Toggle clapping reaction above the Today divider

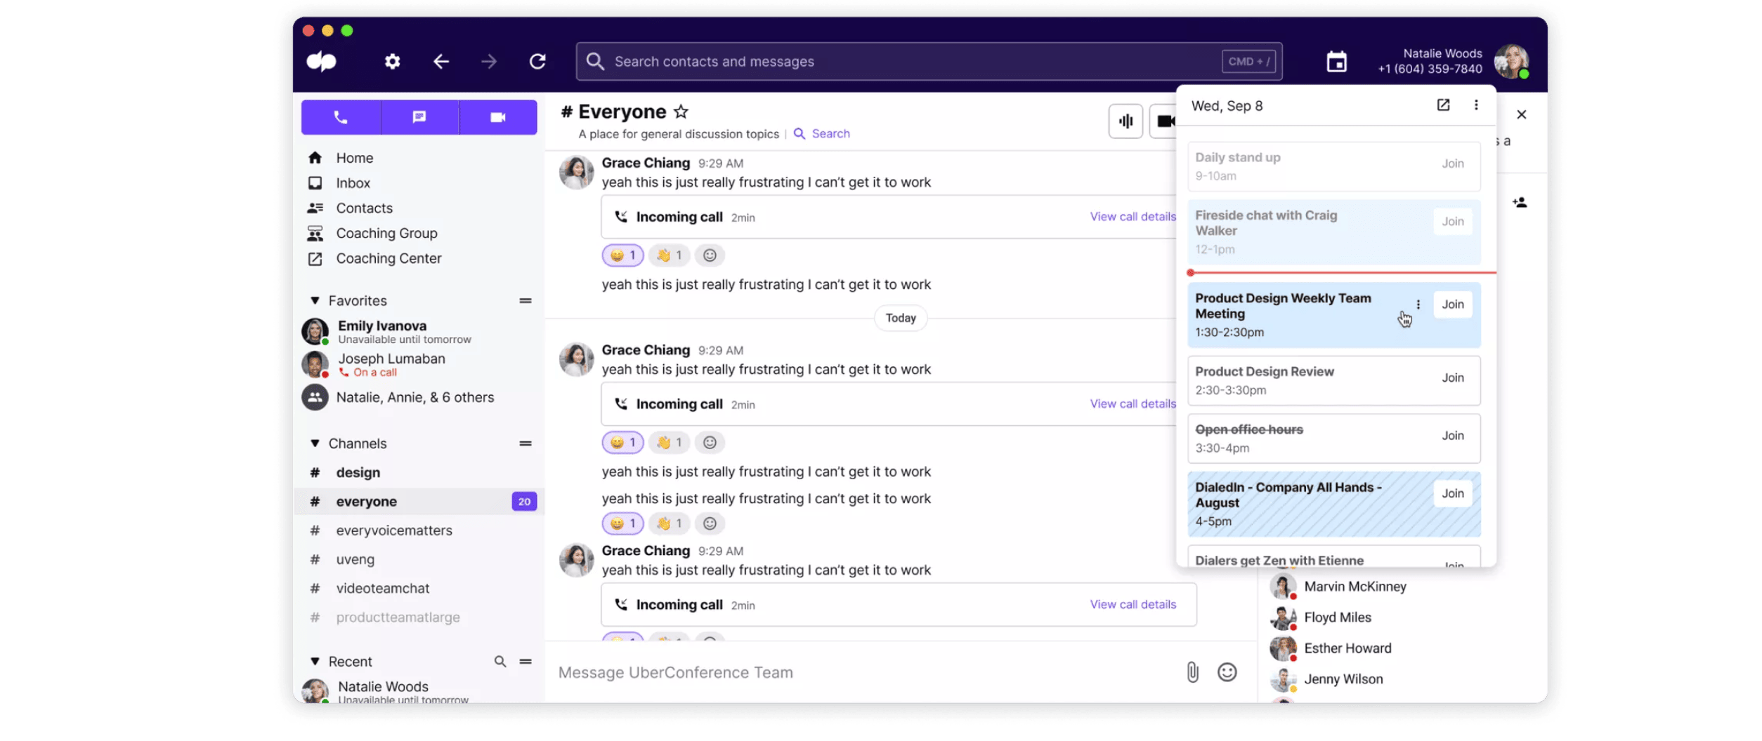coord(669,255)
